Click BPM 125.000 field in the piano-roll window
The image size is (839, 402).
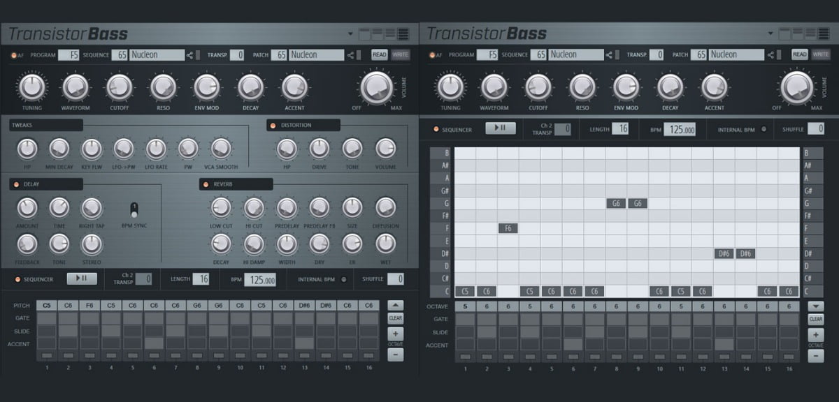pos(679,129)
